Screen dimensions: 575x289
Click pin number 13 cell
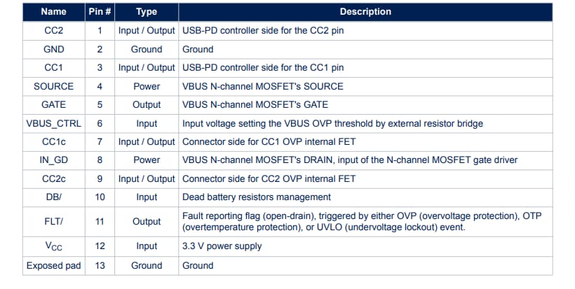[100, 266]
